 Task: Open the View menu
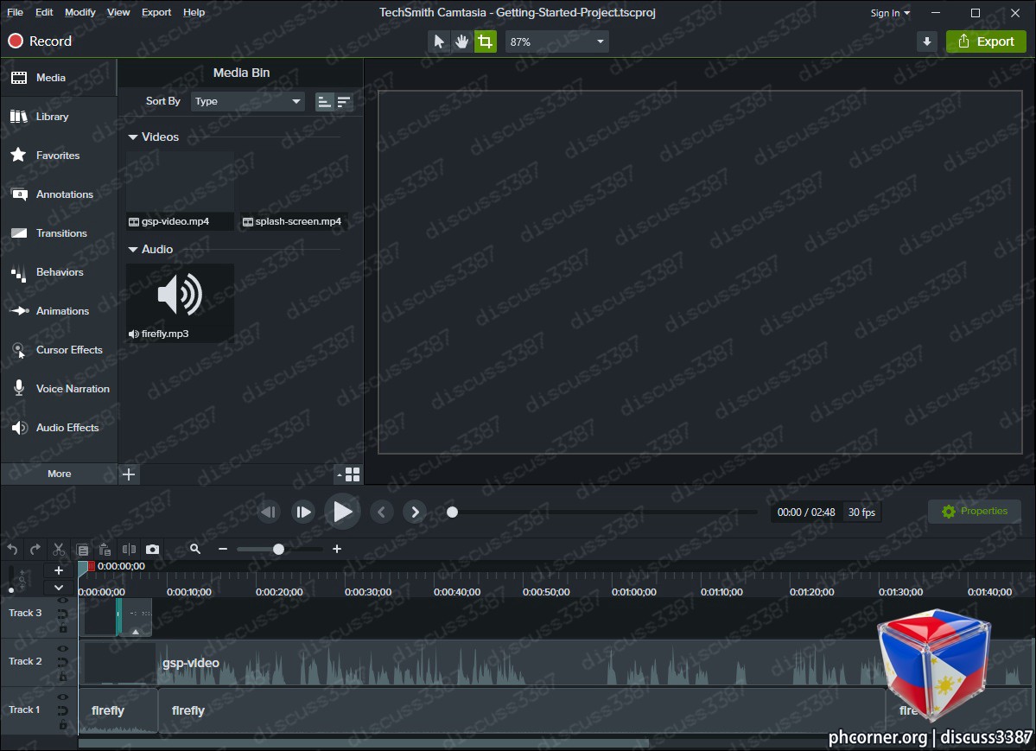point(118,12)
